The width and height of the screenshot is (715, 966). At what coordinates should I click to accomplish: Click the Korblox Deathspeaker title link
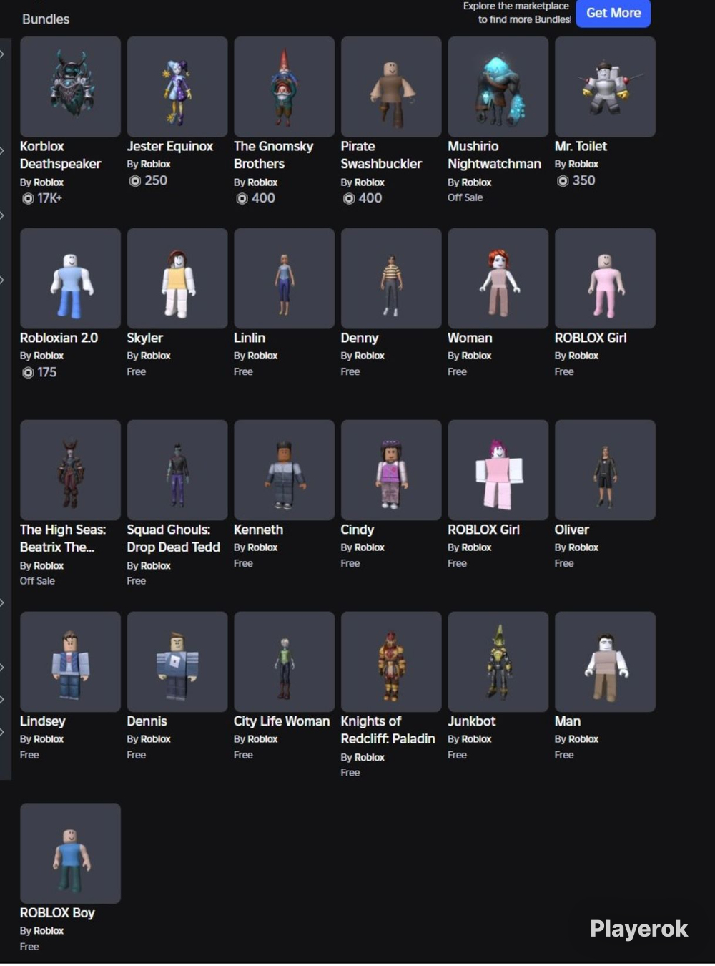click(60, 155)
